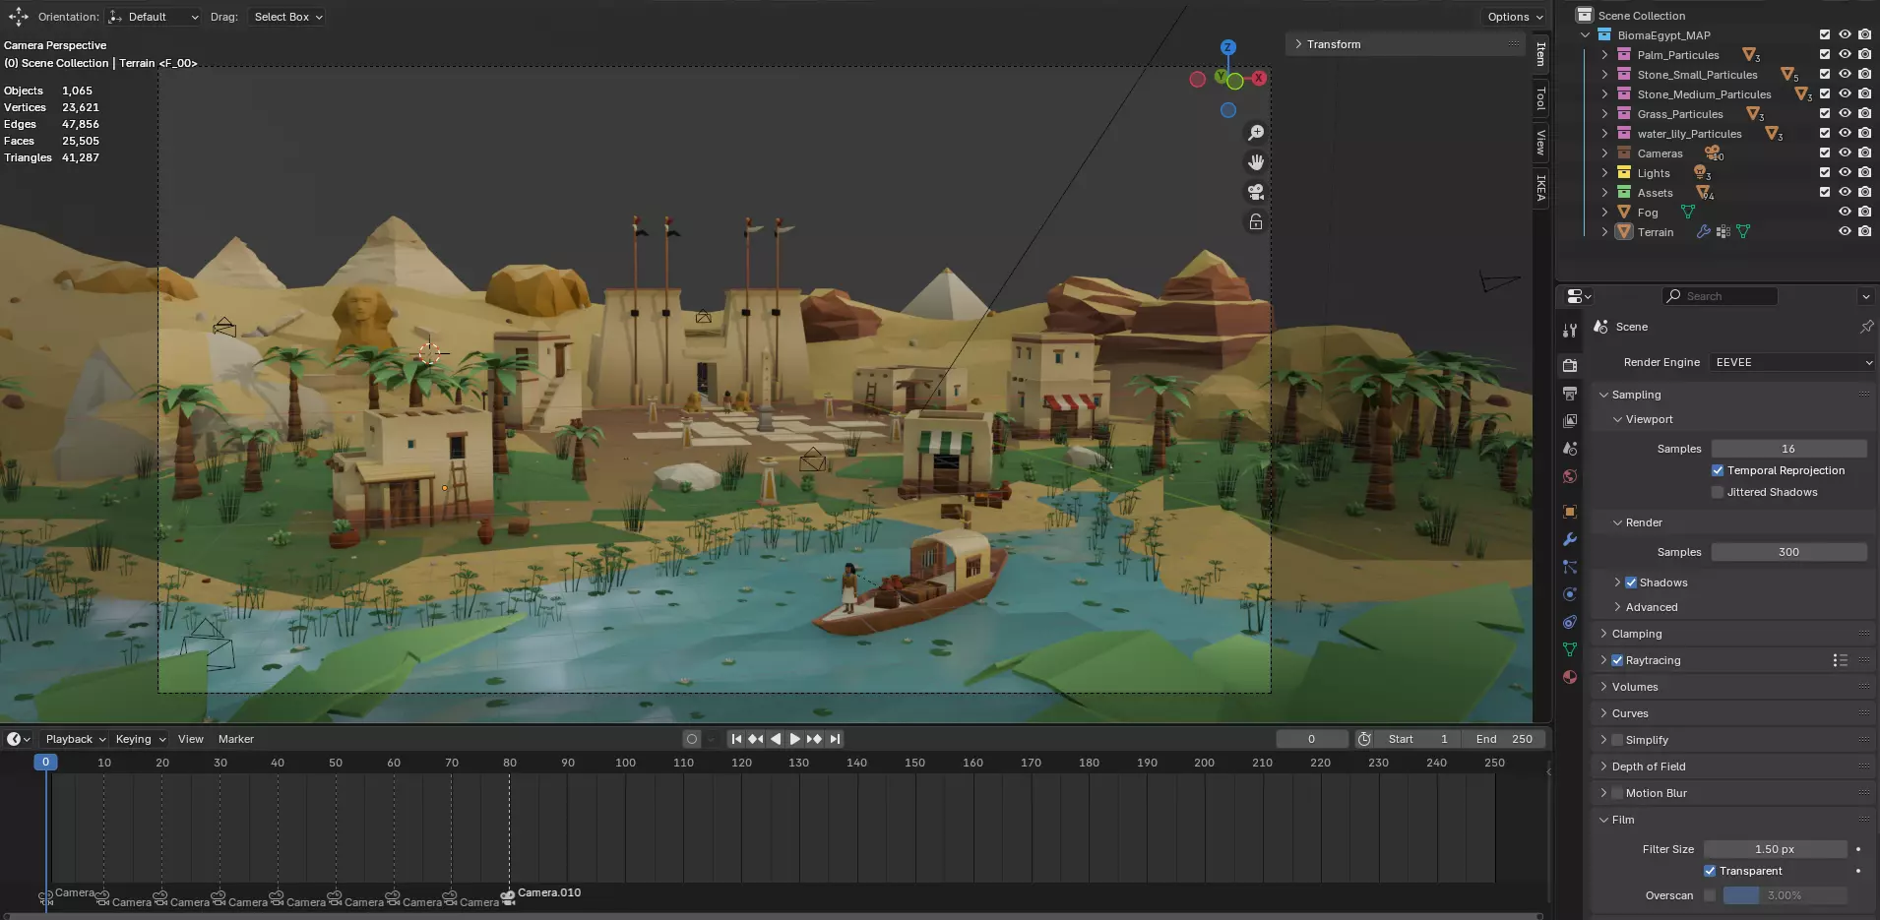Viewport: 1880px width, 920px height.
Task: Click the End frame 250 field
Action: pyautogui.click(x=1503, y=739)
